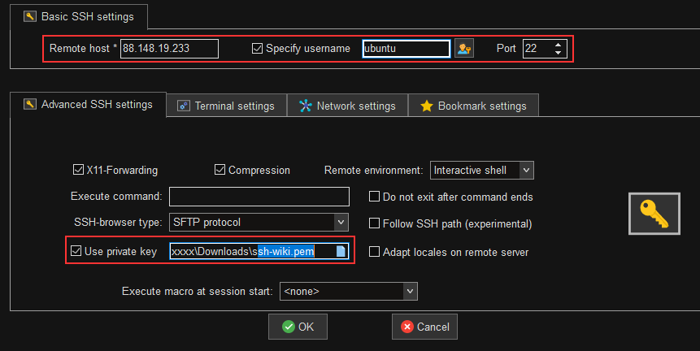Screen dimensions: 700x351
Task: Click the browse file icon for private key
Action: click(341, 252)
